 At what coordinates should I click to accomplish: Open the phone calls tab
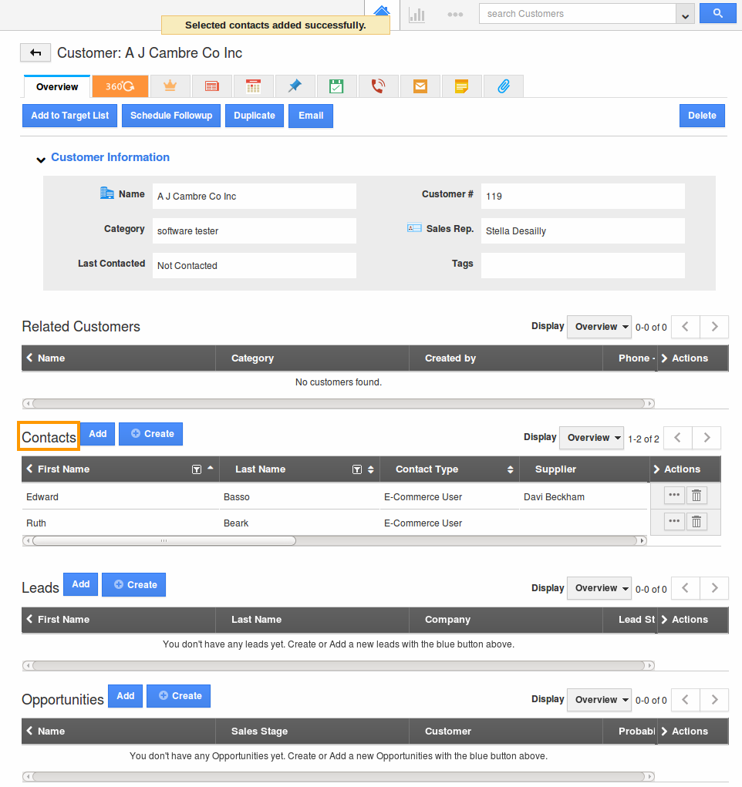(x=378, y=86)
